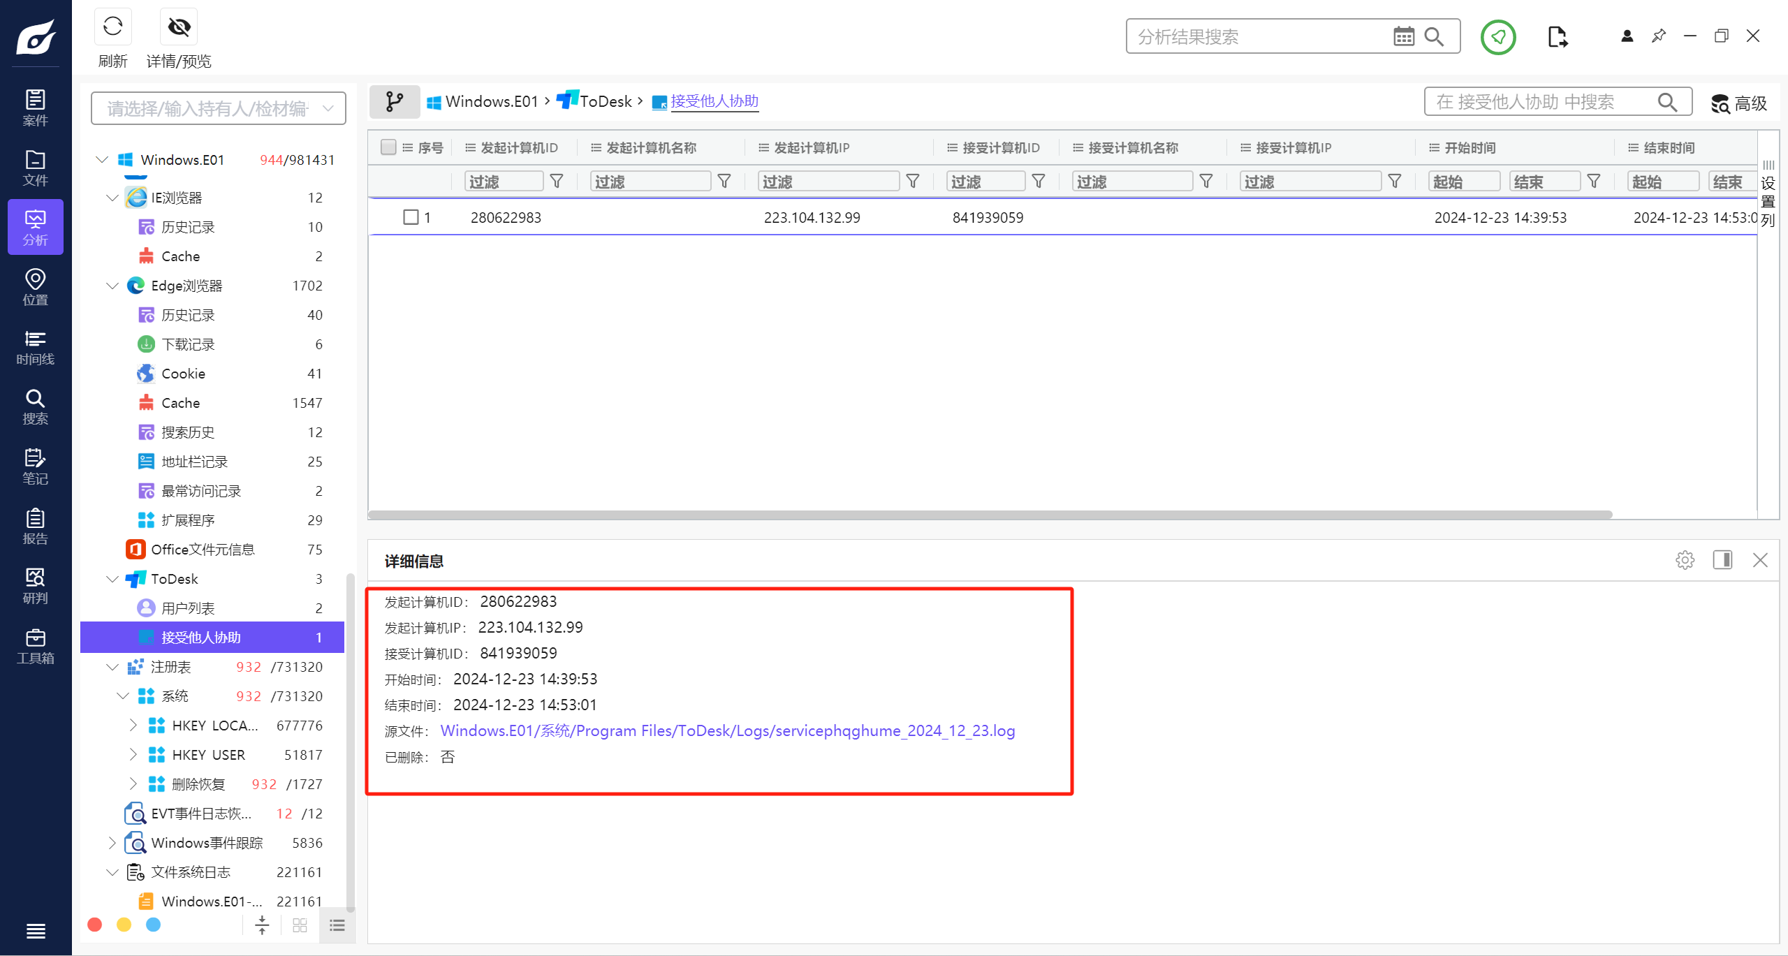The width and height of the screenshot is (1788, 956).
Task: Click the red color dot at bottom
Action: (x=95, y=925)
